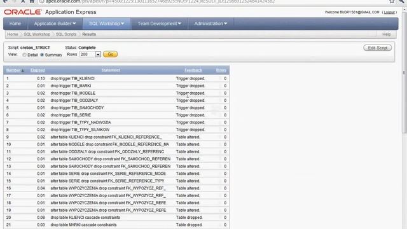Expand the Team Development menu arrow
This screenshot has height=229, width=407.
click(x=179, y=24)
